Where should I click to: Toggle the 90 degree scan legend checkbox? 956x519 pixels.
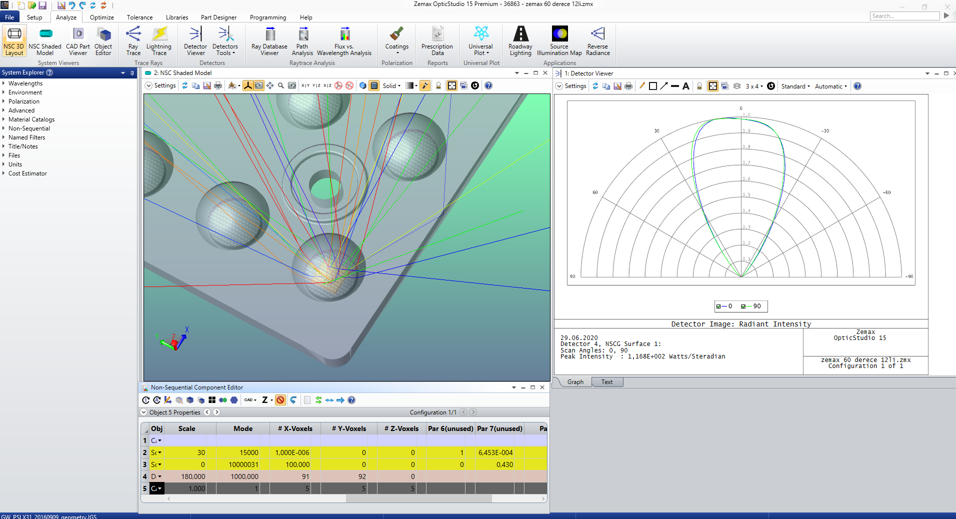(743, 306)
